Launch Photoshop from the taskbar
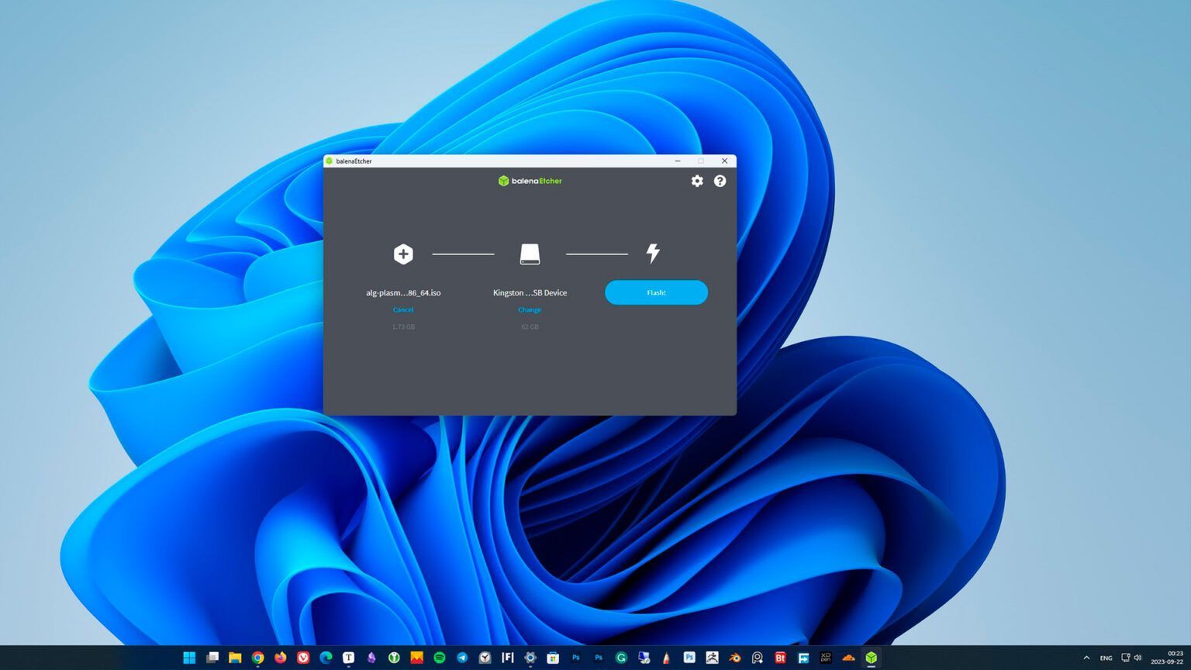 [x=689, y=658]
